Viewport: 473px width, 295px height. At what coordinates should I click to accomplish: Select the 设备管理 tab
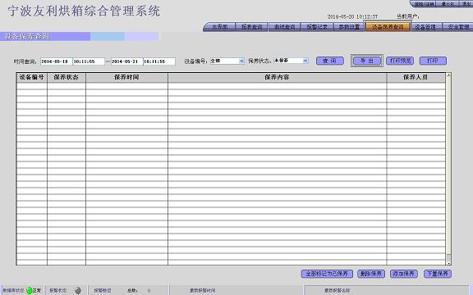pos(426,27)
